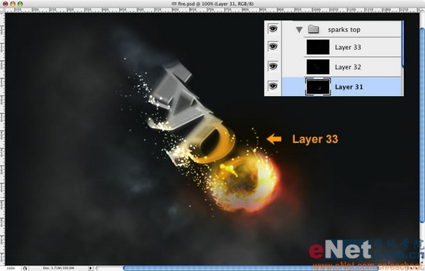Screen dimensions: 425x271
Task: Select the sparks top group name
Action: click(x=344, y=30)
